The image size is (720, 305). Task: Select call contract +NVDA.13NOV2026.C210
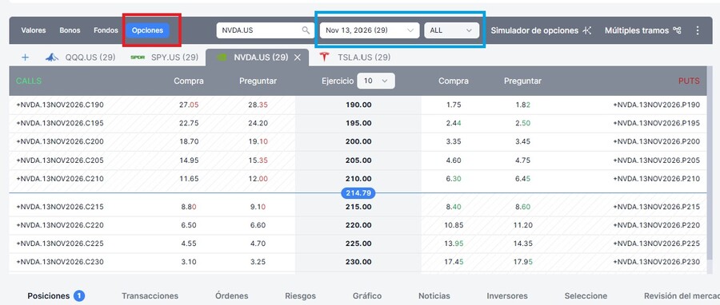click(x=60, y=179)
